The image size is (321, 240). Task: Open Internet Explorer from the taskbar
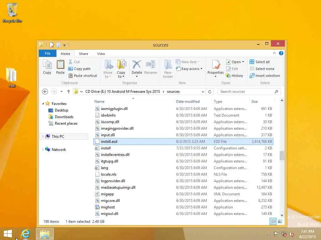(25, 234)
